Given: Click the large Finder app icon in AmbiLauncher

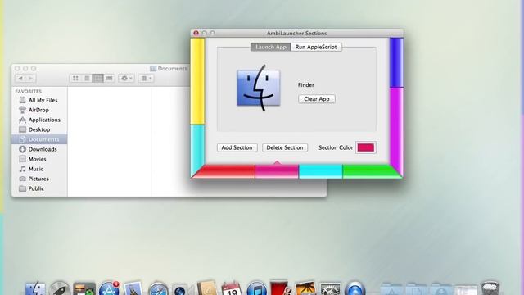Looking at the screenshot, I should (259, 88).
